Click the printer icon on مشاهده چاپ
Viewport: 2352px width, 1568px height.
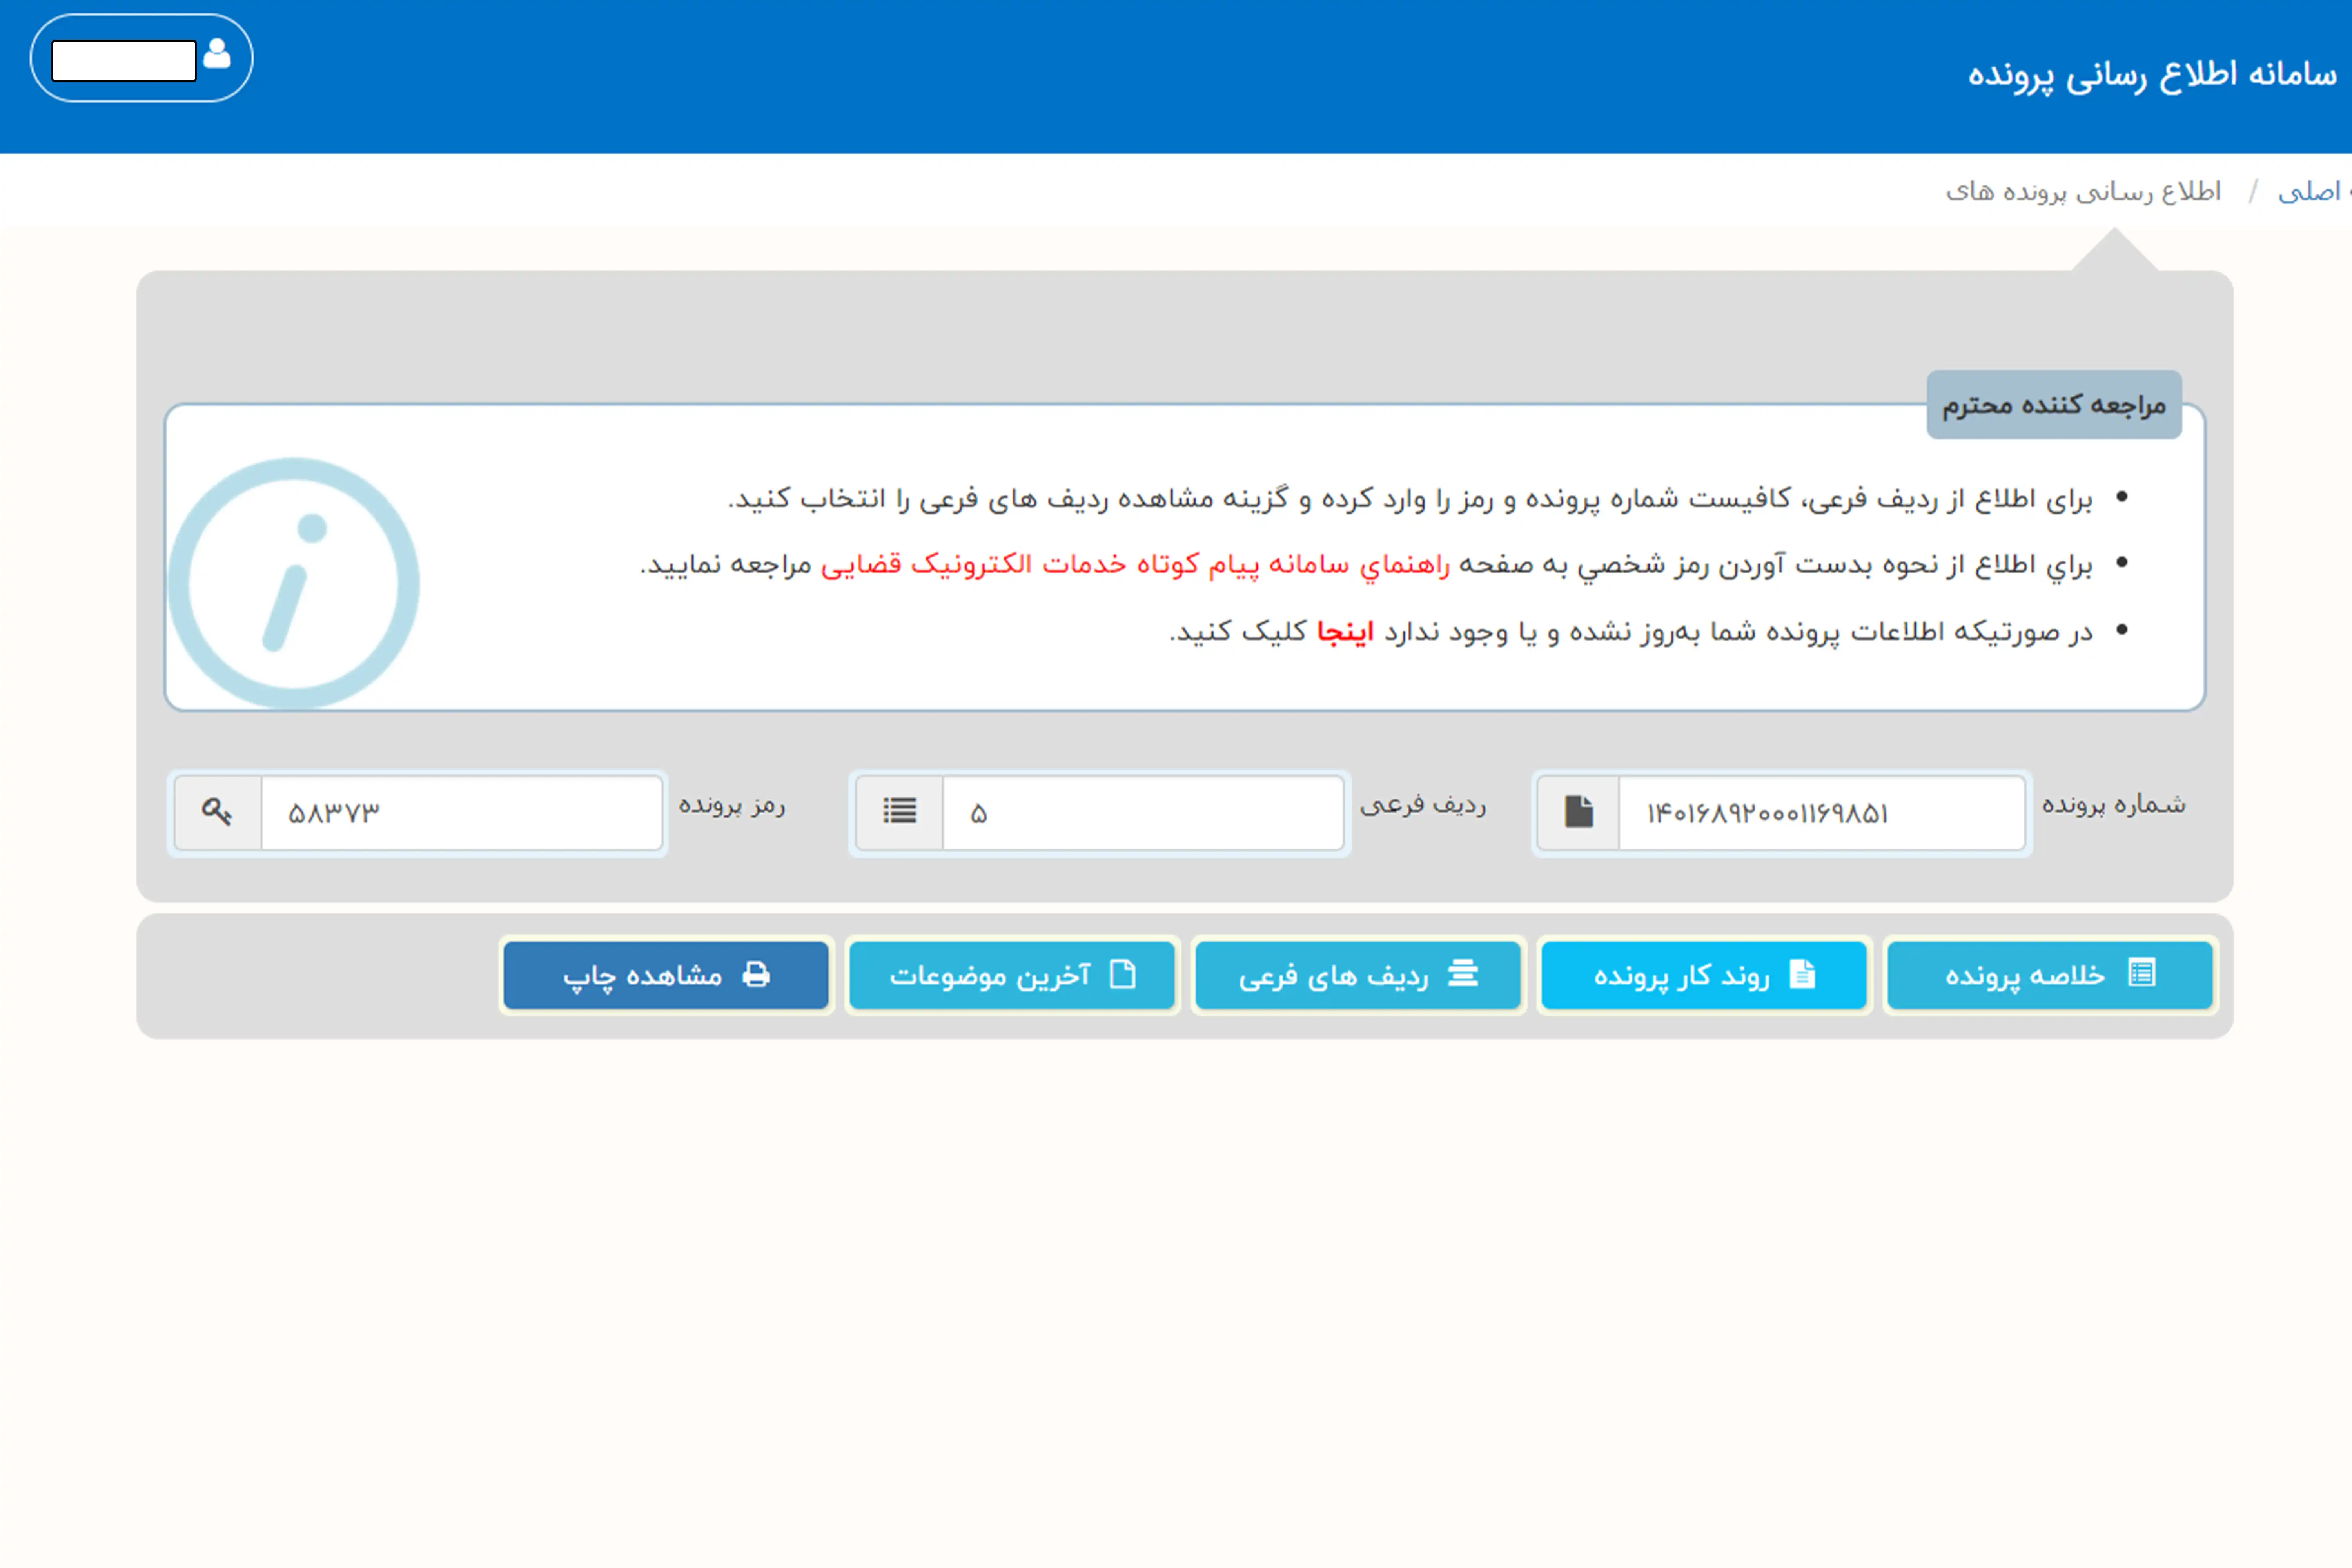(757, 974)
